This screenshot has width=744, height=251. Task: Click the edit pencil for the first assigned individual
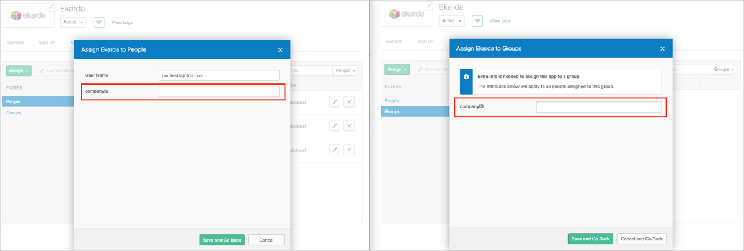[x=335, y=101]
